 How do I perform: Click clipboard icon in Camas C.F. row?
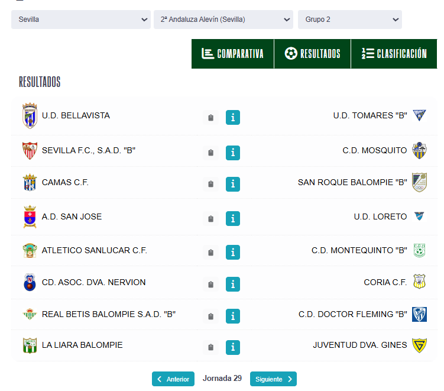210,184
